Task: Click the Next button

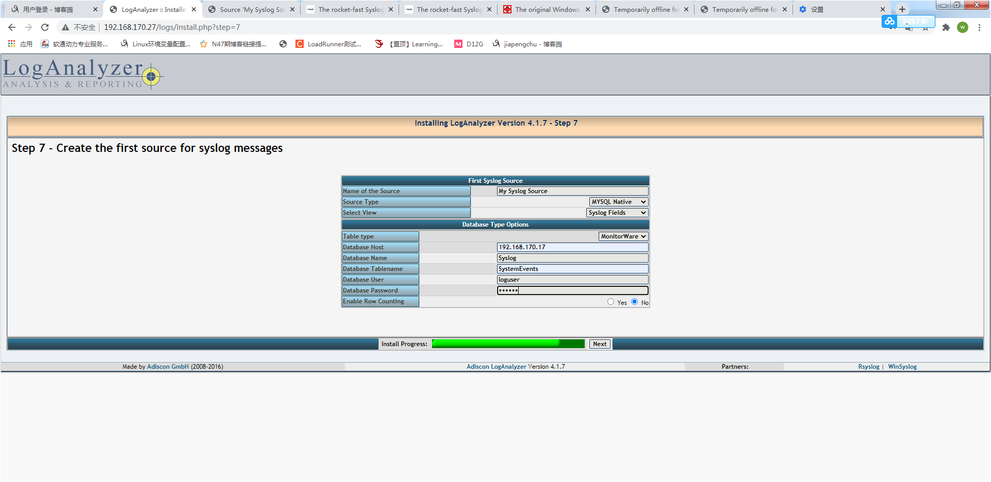Action: (600, 344)
